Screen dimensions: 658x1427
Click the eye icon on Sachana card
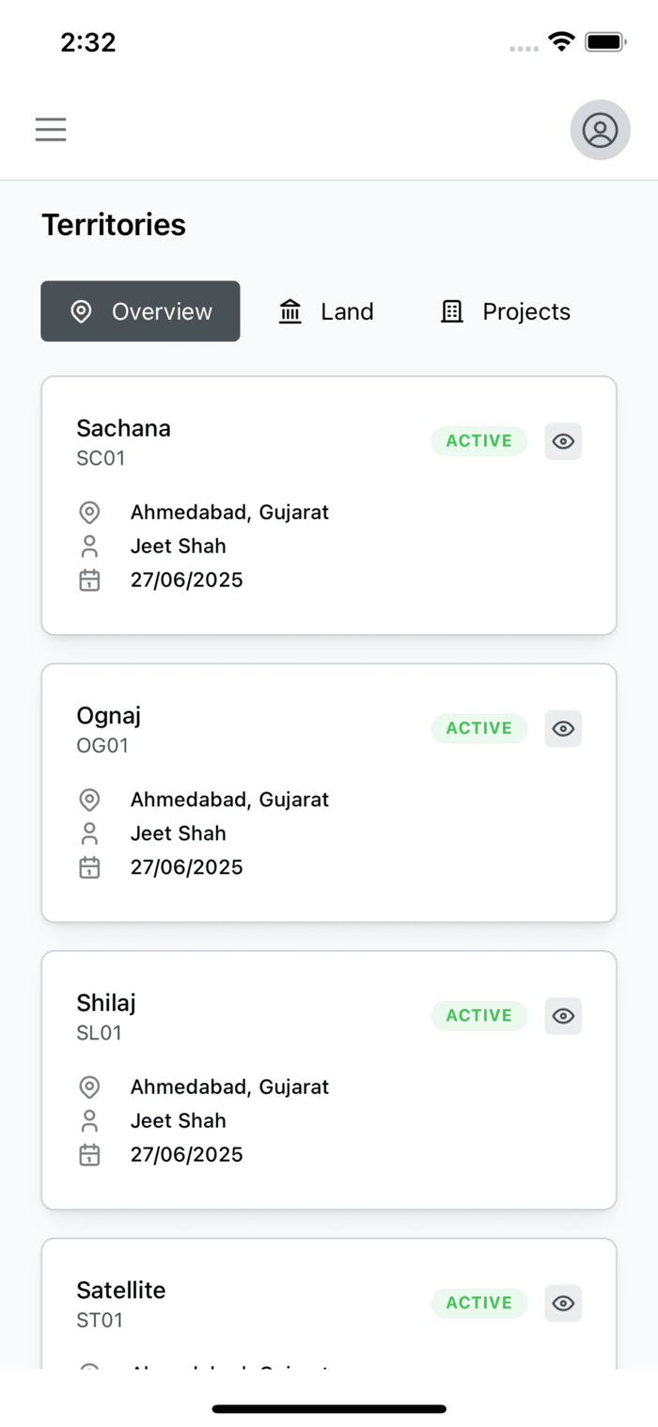pyautogui.click(x=563, y=441)
